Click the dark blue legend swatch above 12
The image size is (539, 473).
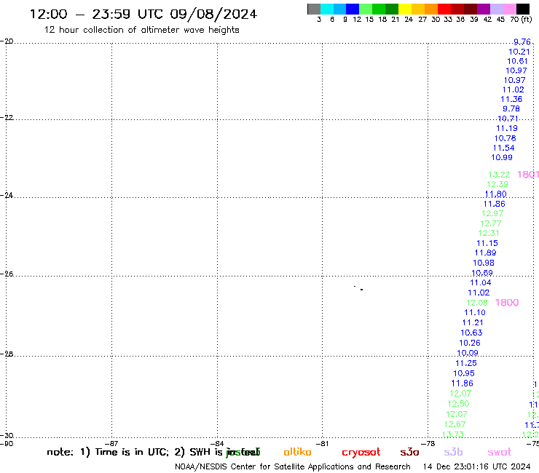point(353,9)
